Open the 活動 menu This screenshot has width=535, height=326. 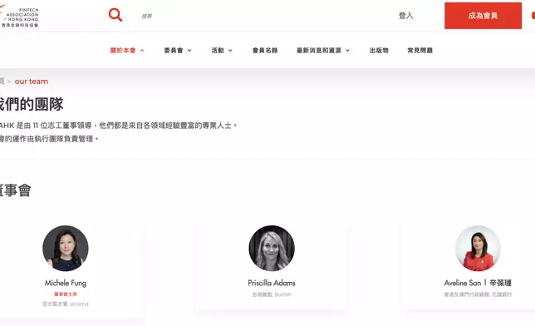coord(218,50)
